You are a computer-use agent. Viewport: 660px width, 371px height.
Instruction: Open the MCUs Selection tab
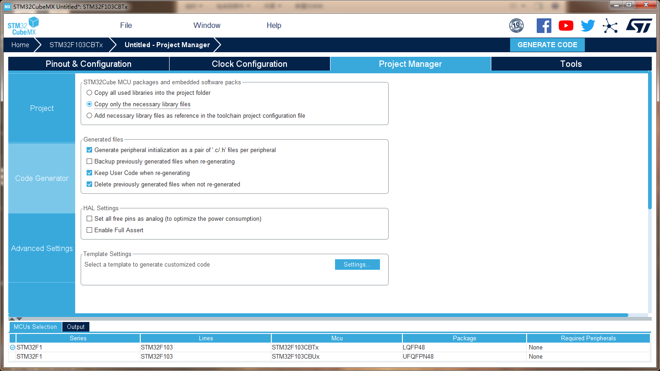[35, 327]
